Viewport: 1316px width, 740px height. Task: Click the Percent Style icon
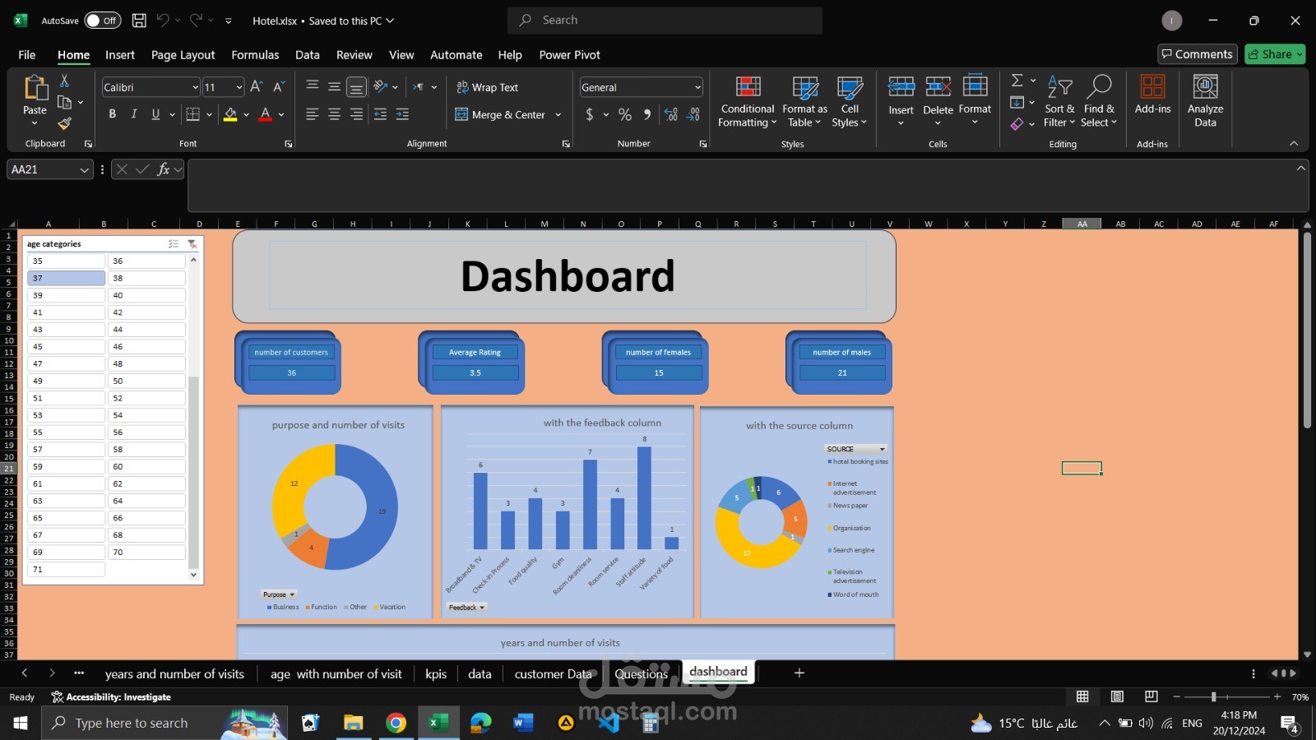(625, 114)
